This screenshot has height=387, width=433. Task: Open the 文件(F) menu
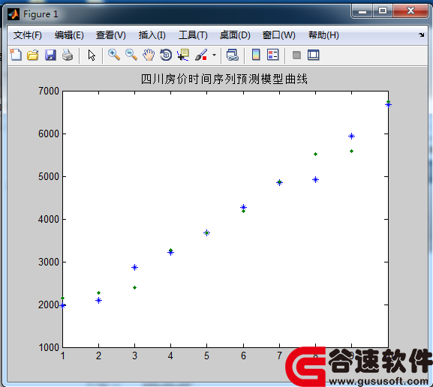pos(28,35)
